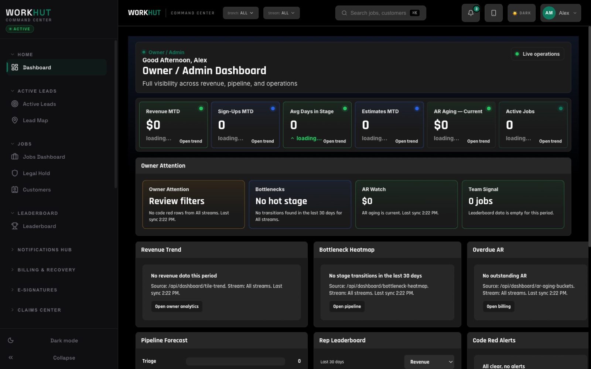This screenshot has height=369, width=591.
Task: Click the WORKHUT logo in top bar
Action: pyautogui.click(x=144, y=13)
